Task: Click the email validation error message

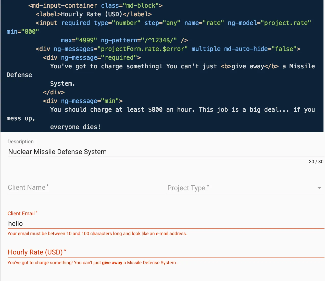Action: click(97, 234)
